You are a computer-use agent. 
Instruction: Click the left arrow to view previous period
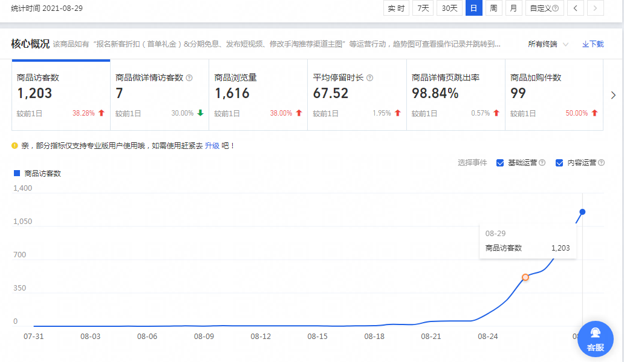pos(575,8)
